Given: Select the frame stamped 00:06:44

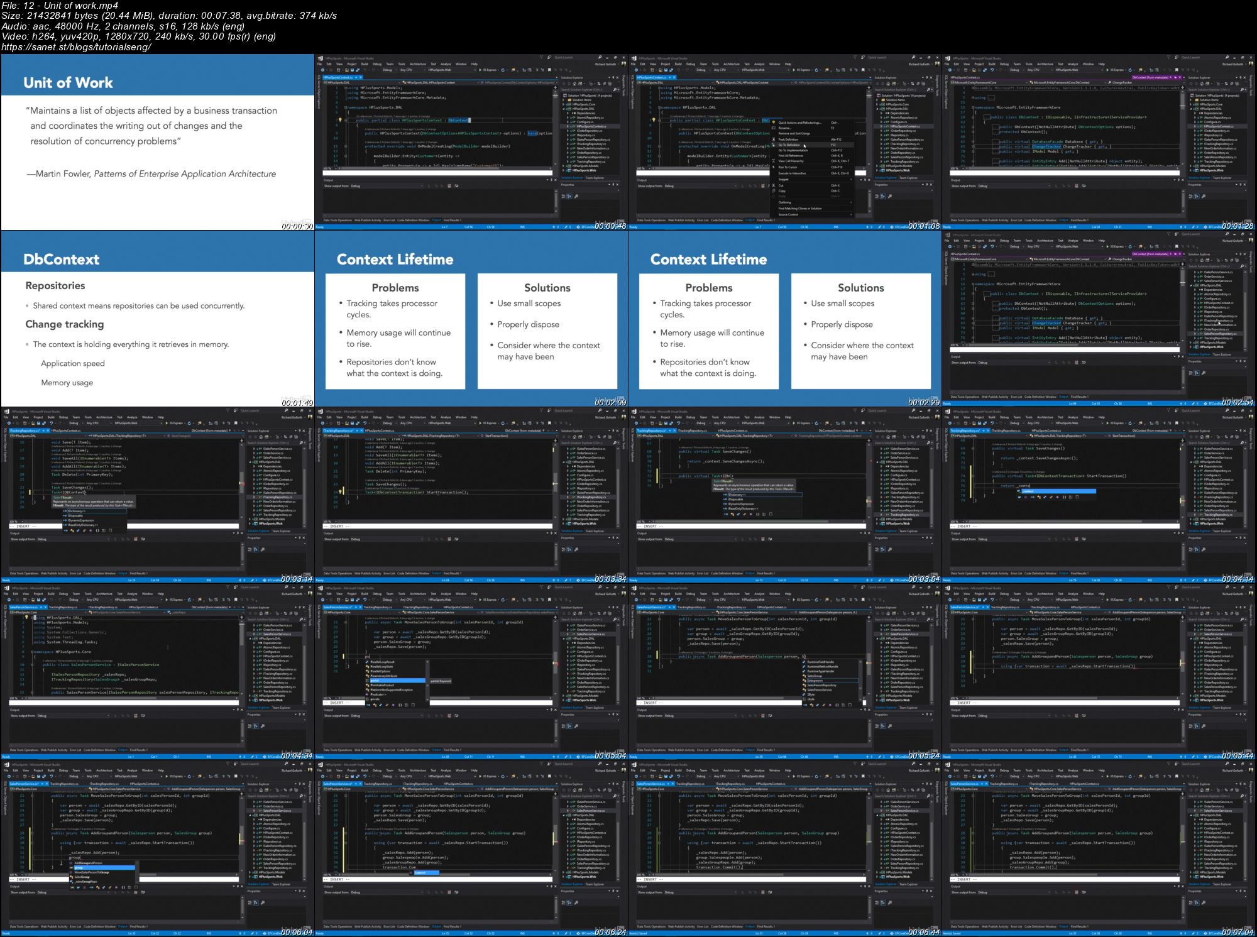Looking at the screenshot, I should pyautogui.click(x=784, y=848).
